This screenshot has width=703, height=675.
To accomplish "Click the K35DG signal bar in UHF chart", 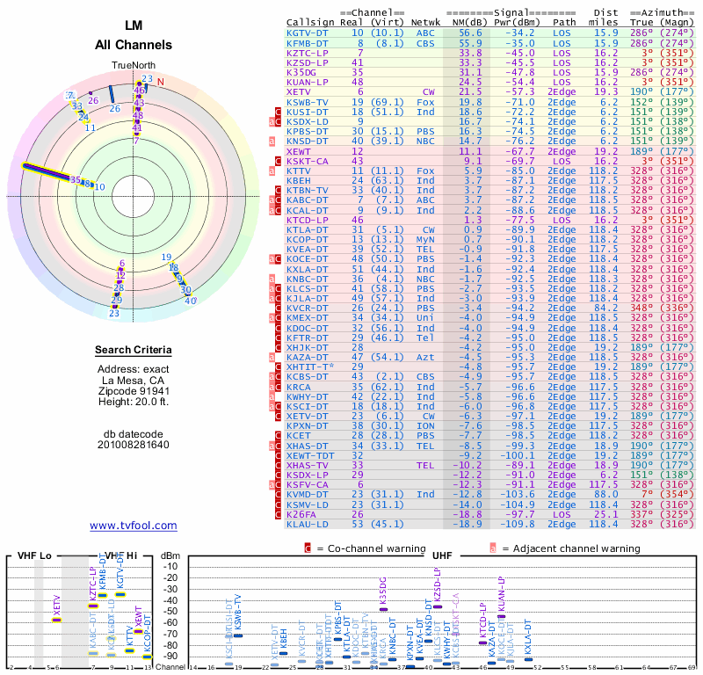I will [383, 609].
